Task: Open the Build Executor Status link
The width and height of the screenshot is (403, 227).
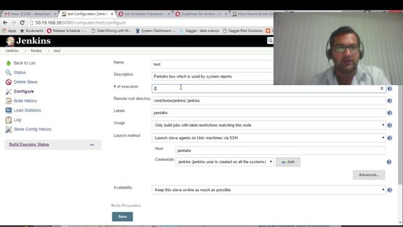Action: pos(29,144)
